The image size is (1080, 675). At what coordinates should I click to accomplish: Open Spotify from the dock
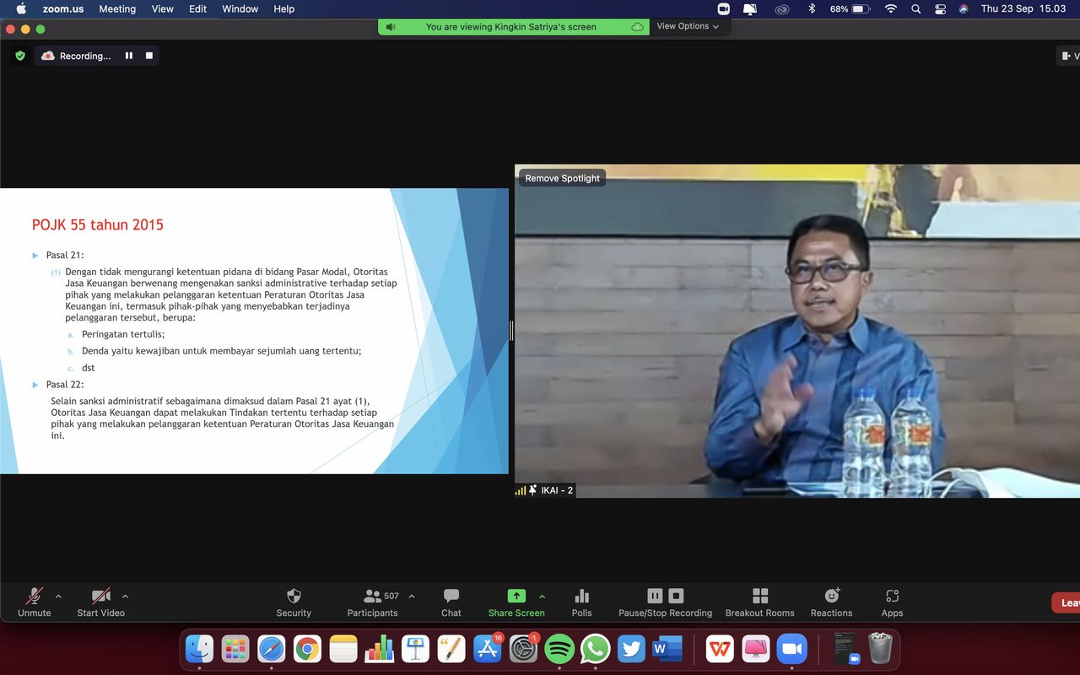point(559,649)
